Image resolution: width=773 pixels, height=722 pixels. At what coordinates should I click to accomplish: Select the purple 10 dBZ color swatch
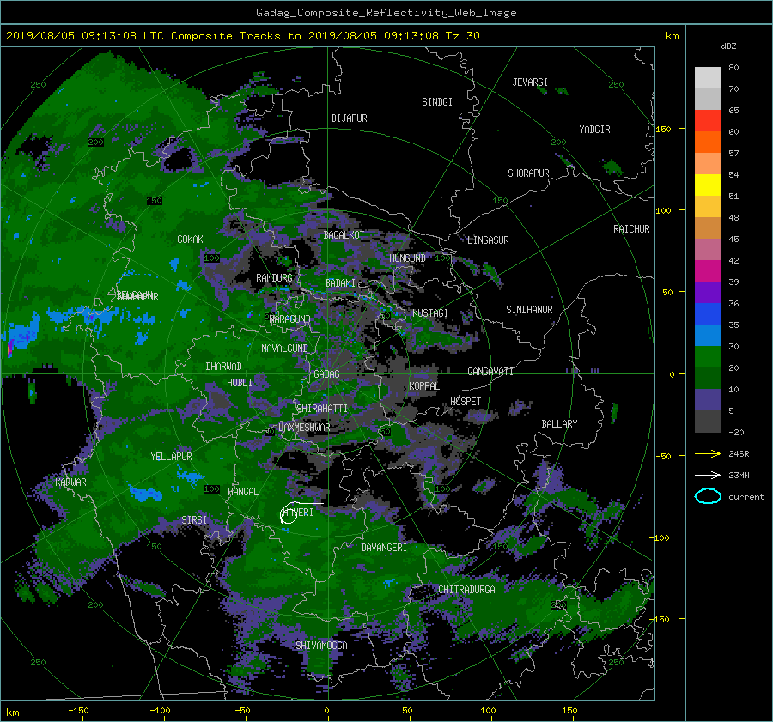pyautogui.click(x=708, y=399)
